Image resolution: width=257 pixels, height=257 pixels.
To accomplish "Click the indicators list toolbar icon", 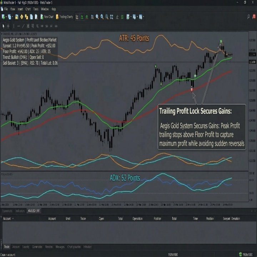I will tap(128, 17).
